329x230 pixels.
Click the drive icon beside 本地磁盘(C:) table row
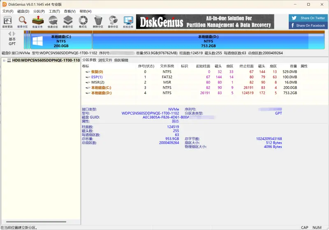coord(88,87)
